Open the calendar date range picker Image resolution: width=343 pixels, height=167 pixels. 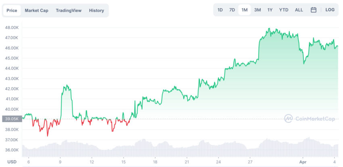click(x=314, y=10)
